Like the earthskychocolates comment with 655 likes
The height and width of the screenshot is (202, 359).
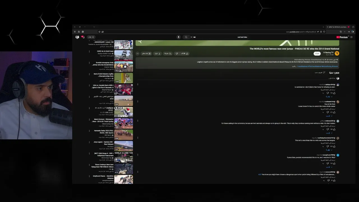334,146
